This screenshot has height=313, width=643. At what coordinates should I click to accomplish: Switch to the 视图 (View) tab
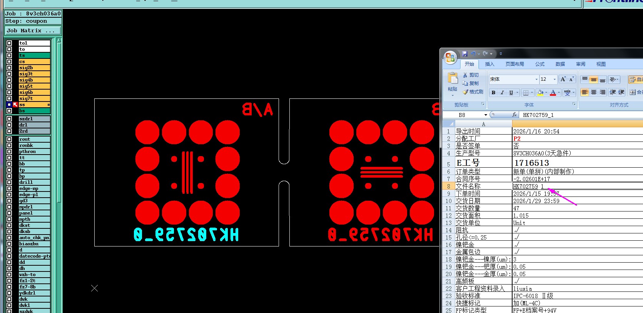[601, 64]
